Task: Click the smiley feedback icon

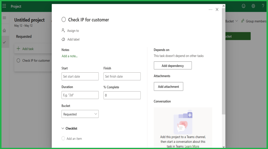Action: click(x=244, y=6)
